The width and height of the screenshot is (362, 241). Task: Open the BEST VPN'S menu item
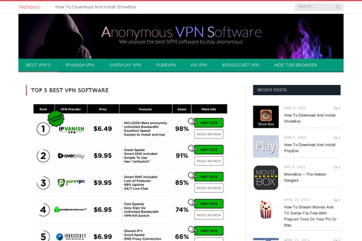pyautogui.click(x=38, y=65)
